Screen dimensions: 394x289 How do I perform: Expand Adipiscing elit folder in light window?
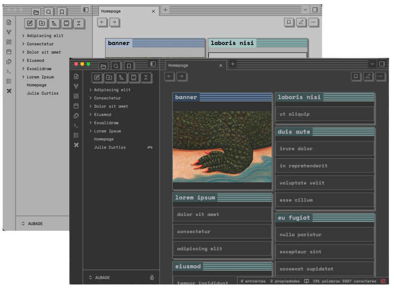click(x=23, y=36)
